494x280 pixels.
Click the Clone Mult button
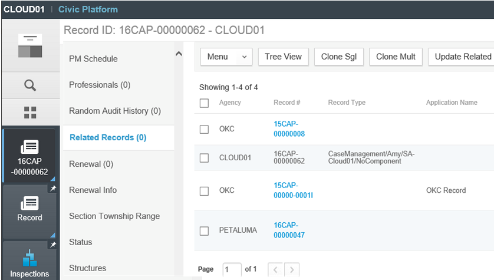[x=396, y=57]
